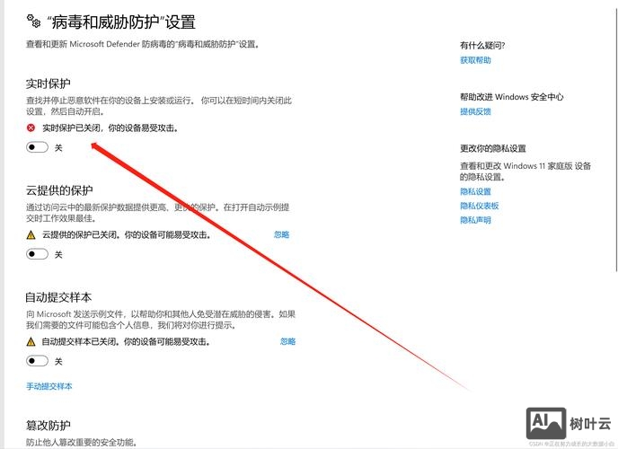Click the gear icon beside the page title

coord(33,21)
